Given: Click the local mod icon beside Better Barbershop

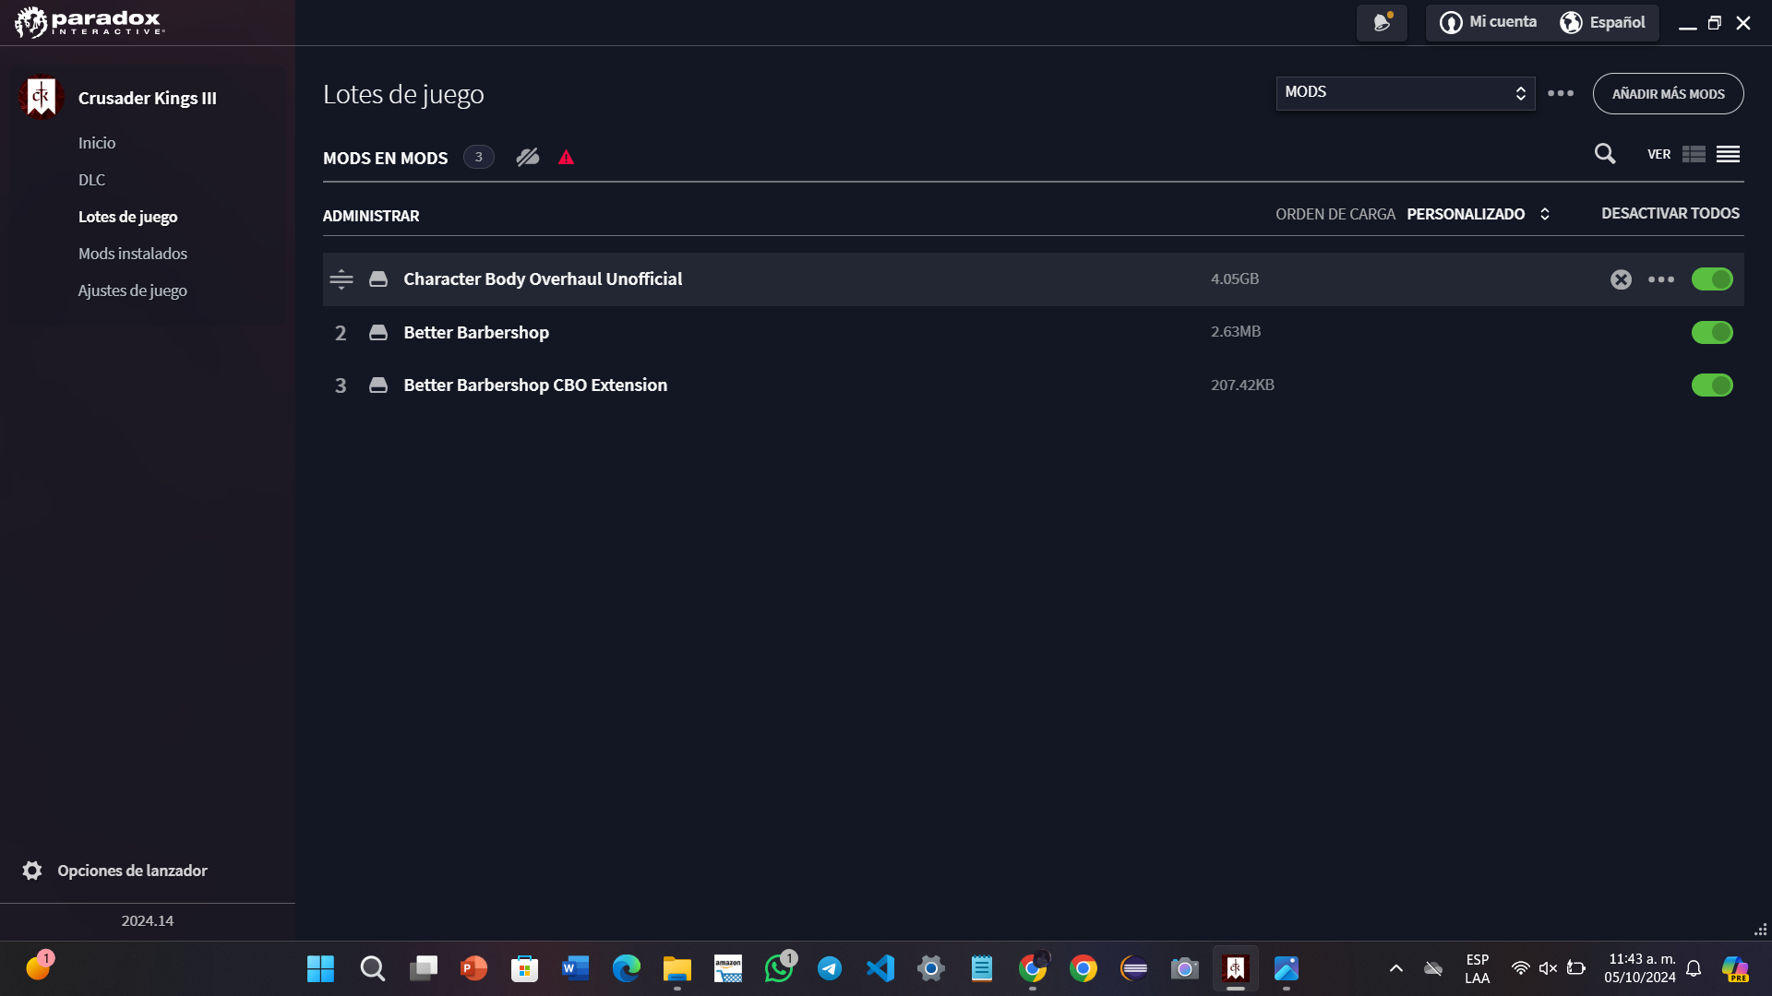Looking at the screenshot, I should (x=378, y=332).
